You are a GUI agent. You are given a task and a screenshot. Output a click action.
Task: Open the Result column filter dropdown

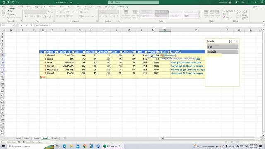coord(169,52)
